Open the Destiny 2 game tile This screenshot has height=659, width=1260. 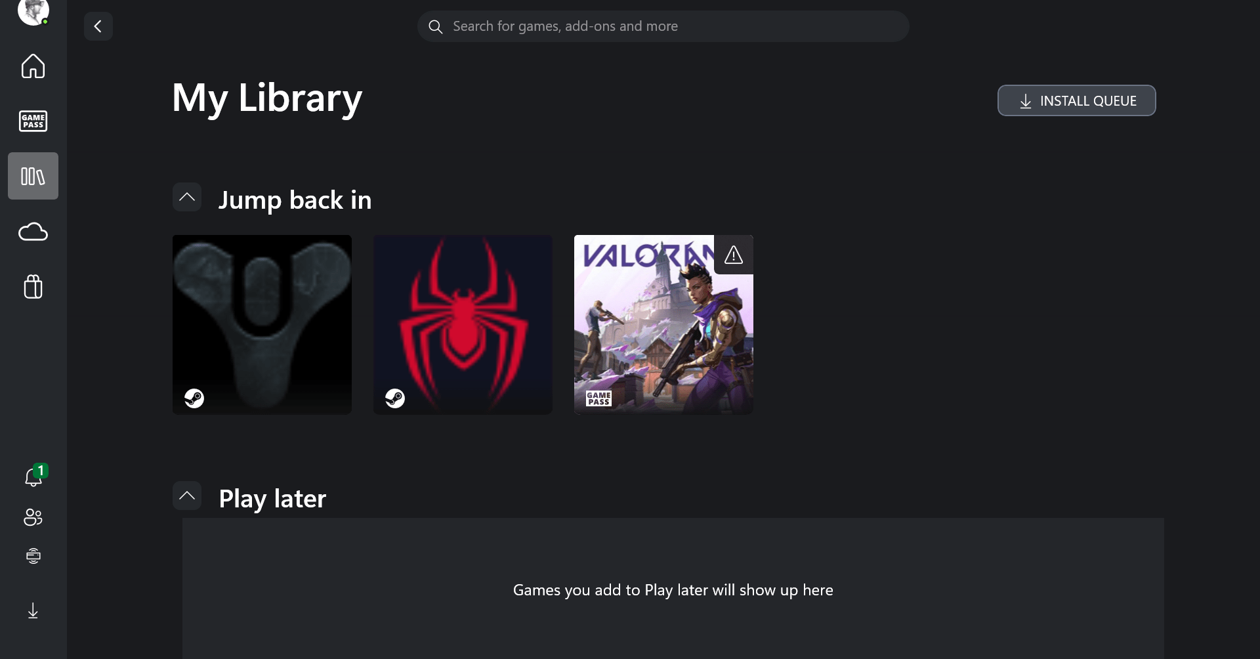[262, 324]
